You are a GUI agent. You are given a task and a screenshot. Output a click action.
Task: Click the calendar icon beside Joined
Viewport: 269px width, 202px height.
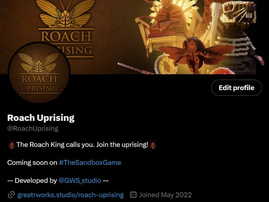click(x=133, y=195)
